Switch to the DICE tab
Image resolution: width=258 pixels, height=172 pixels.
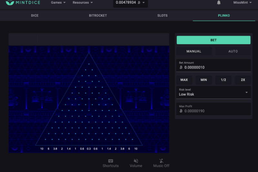pos(35,15)
